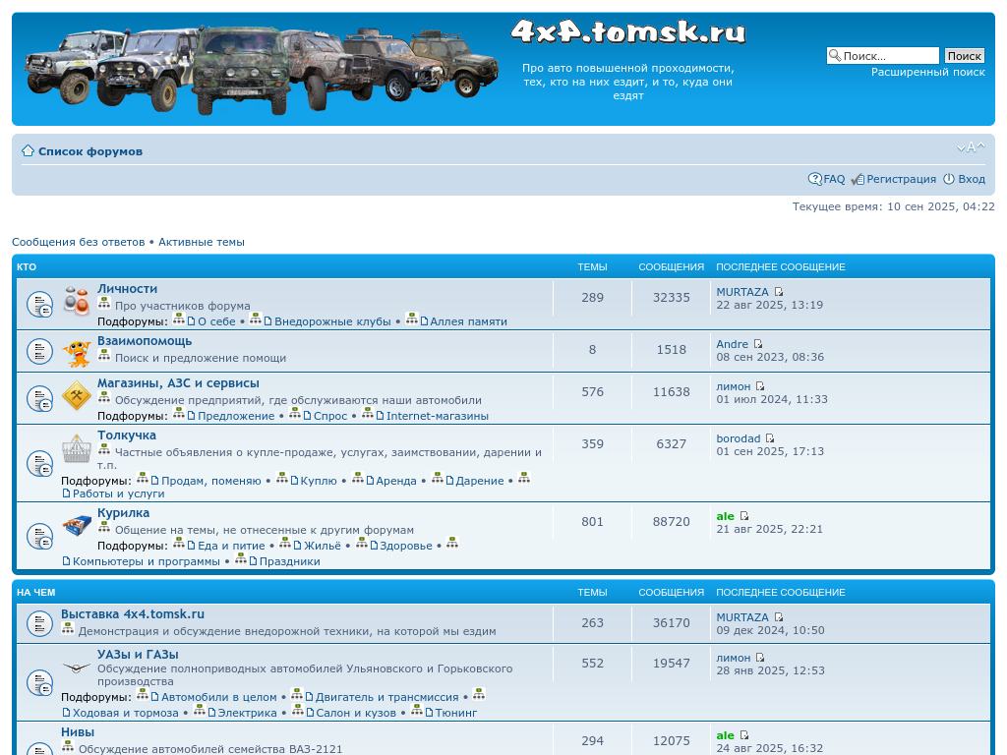Click the Толкучка shopping basket icon

coord(77,449)
